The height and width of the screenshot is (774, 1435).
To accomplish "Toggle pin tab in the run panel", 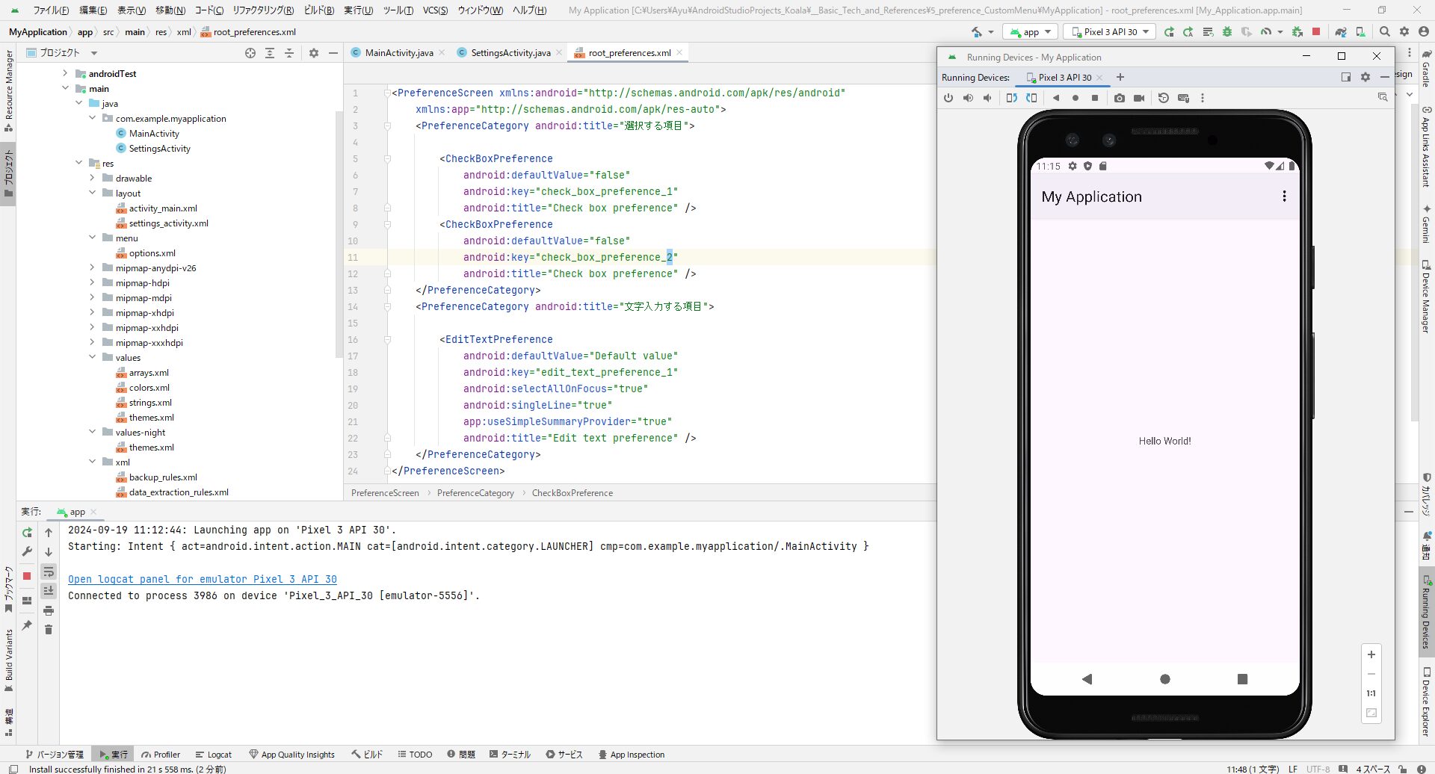I will point(27,625).
